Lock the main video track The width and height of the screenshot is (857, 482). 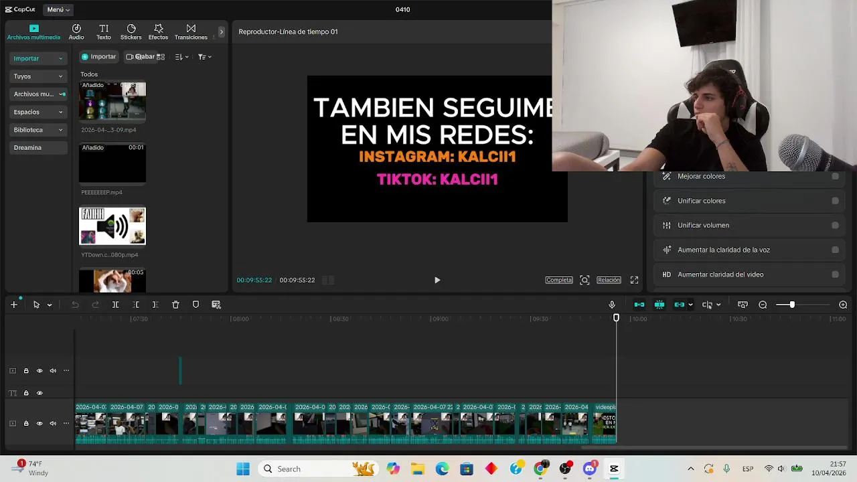(26, 423)
